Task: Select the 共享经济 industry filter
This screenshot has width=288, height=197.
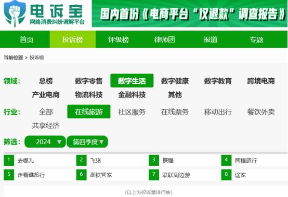Action: (x=46, y=125)
